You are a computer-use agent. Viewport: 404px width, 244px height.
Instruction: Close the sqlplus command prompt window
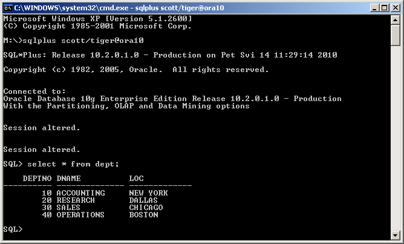pos(394,7)
